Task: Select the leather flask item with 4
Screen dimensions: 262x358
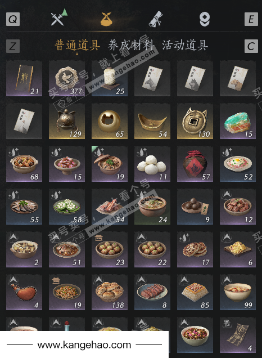Action: 24,292
